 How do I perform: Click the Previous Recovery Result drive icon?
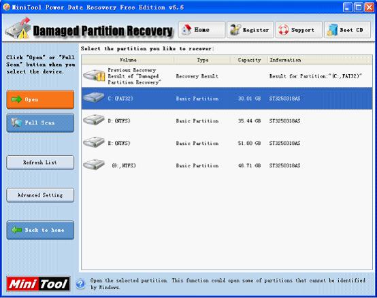tap(94, 76)
